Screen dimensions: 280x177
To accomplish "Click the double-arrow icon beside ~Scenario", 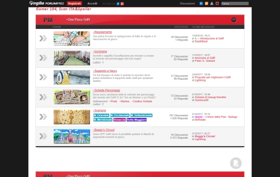I will 43,117.
